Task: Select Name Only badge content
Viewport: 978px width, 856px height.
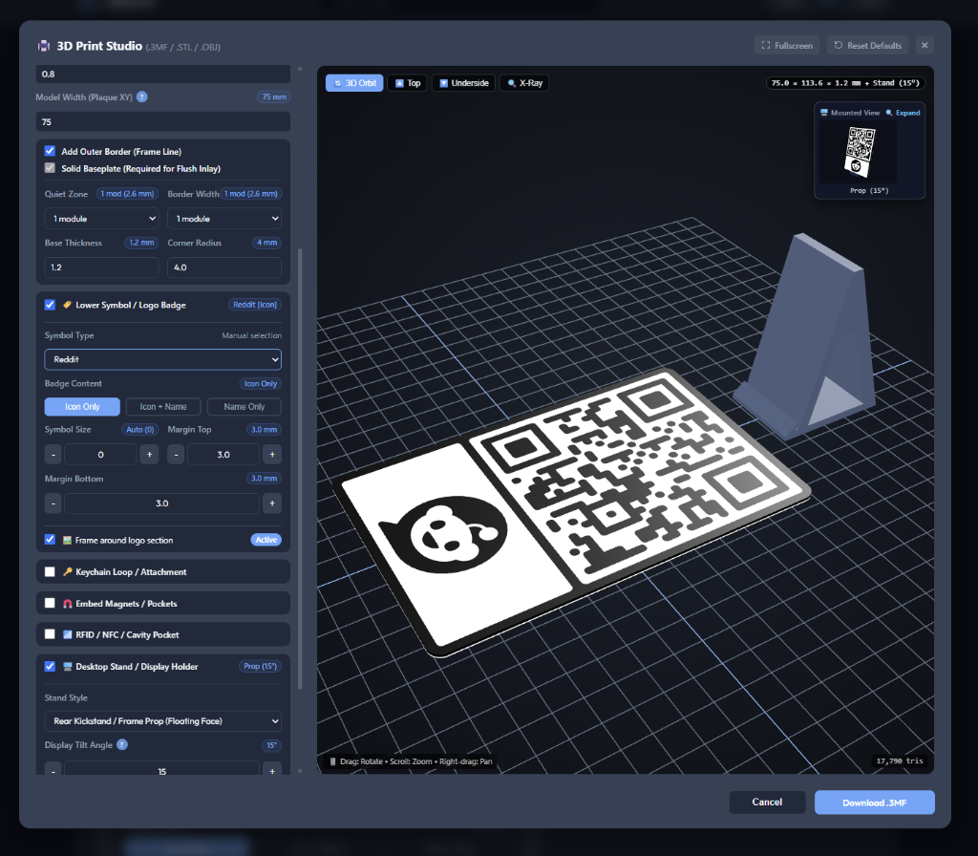Action: 244,407
